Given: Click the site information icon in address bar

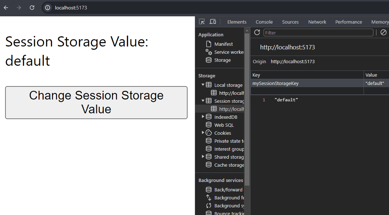Looking at the screenshot, I should pyautogui.click(x=48, y=8).
